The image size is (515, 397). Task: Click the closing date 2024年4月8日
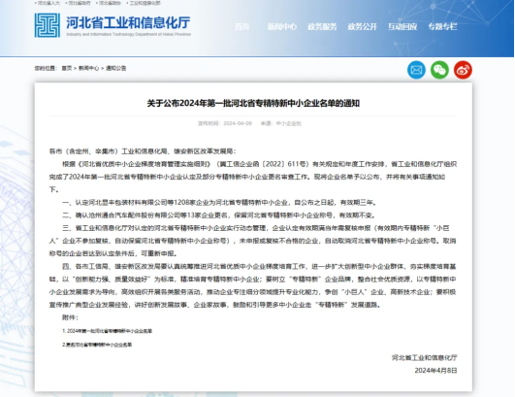pos(435,371)
